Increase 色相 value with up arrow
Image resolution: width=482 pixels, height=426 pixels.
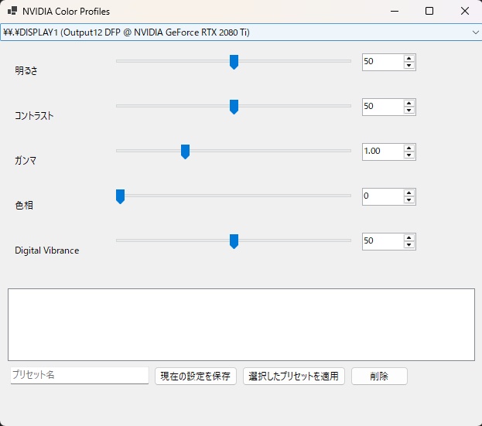click(409, 193)
